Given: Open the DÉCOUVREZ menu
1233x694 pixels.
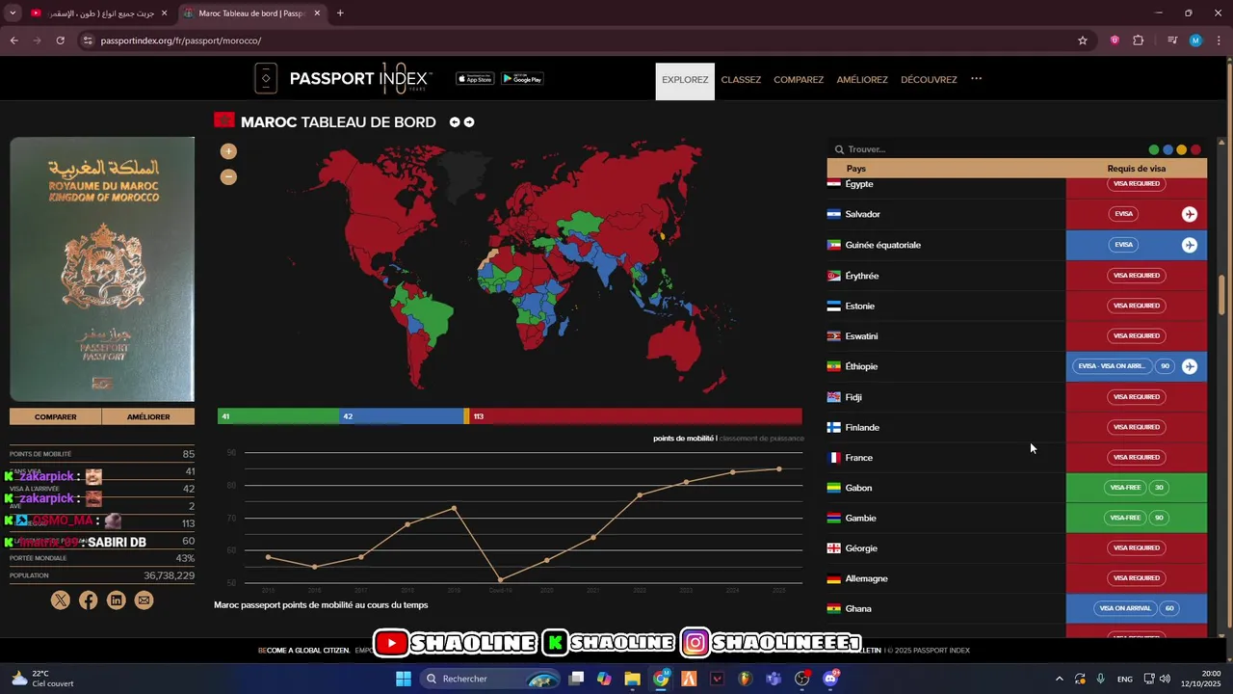Looking at the screenshot, I should click(x=929, y=80).
